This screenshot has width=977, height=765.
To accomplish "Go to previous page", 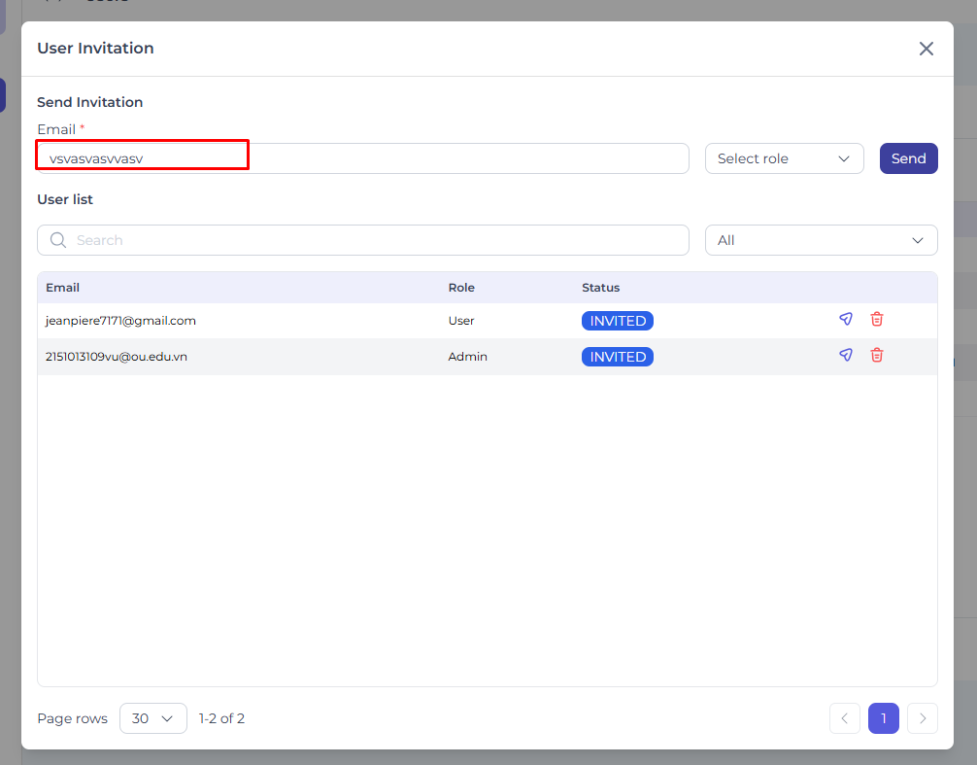I will click(x=845, y=718).
